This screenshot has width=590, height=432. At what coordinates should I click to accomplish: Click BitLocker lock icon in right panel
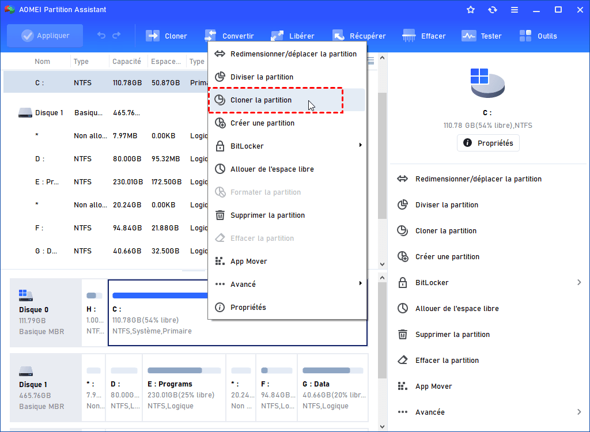coord(402,282)
